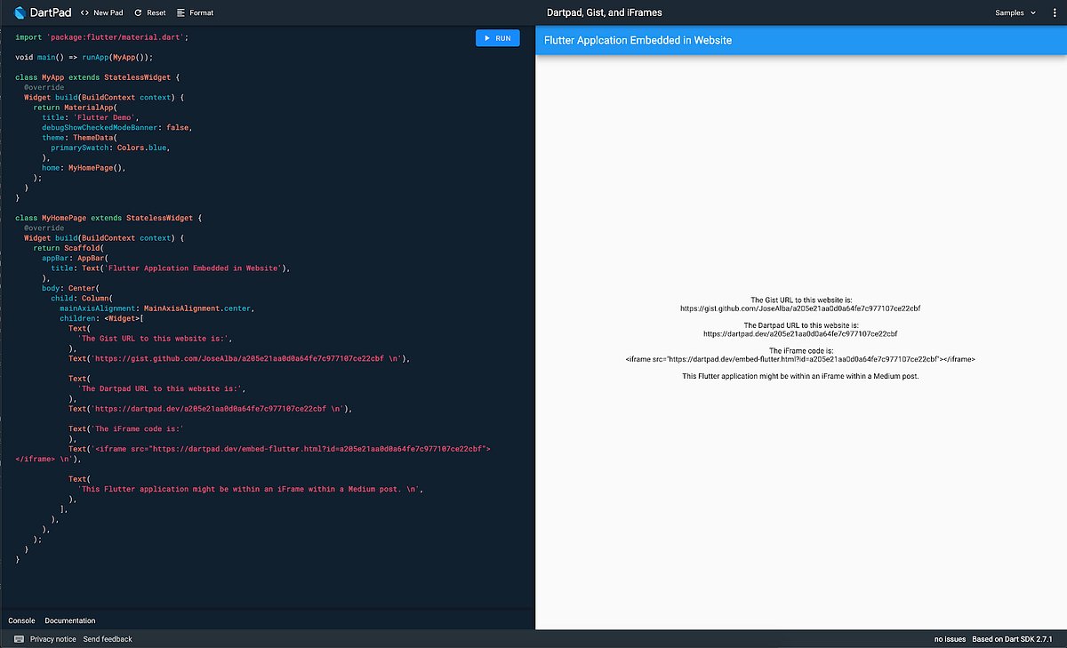1067x648 pixels.
Task: Switch to the Documentation tab
Action: point(70,620)
